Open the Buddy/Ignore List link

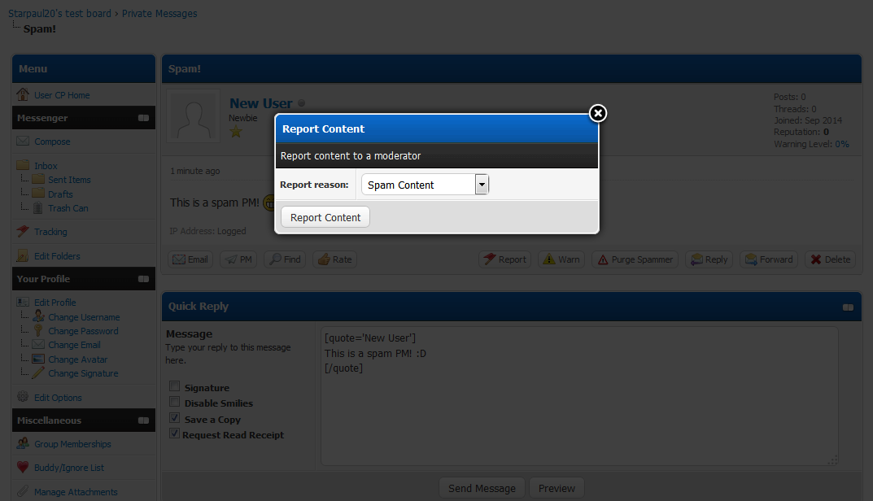[x=69, y=468]
